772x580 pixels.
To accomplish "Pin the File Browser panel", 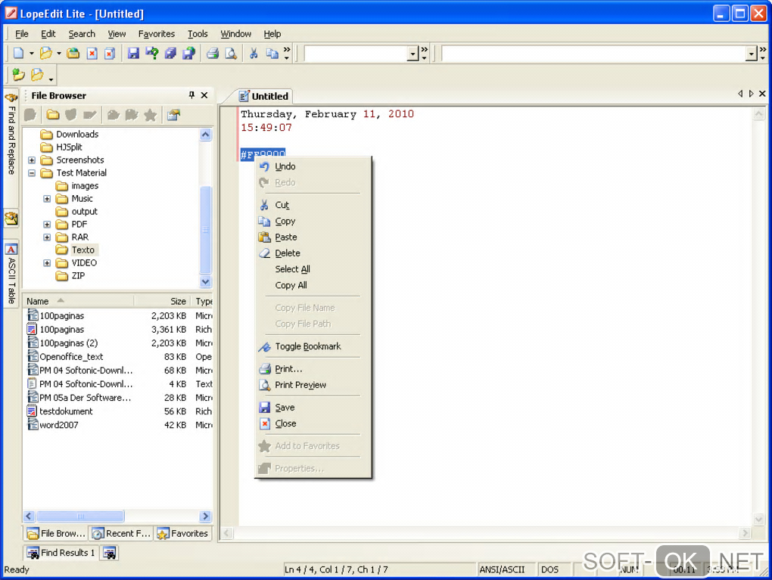I will tap(191, 95).
